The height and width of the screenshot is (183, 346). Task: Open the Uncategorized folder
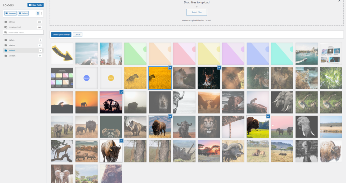15,27
